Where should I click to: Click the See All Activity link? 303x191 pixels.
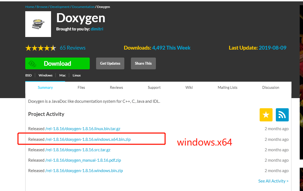(273, 181)
